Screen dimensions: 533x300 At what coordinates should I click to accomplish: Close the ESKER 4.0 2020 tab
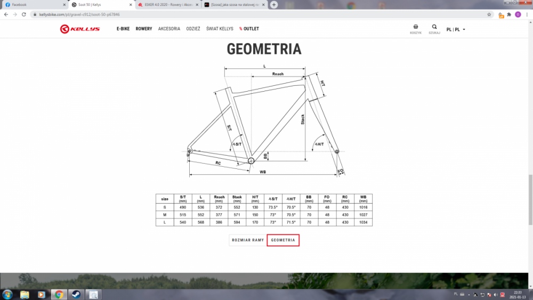coord(197,5)
